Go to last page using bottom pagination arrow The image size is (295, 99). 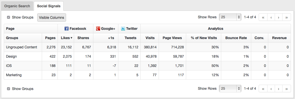tap(287, 88)
